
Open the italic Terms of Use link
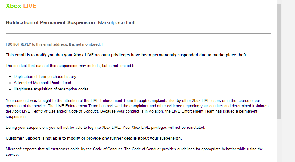42,111
